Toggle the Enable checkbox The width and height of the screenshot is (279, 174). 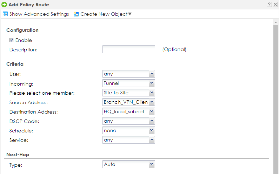click(x=12, y=40)
